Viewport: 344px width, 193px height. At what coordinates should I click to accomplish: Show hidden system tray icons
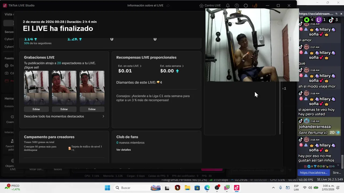273,188
